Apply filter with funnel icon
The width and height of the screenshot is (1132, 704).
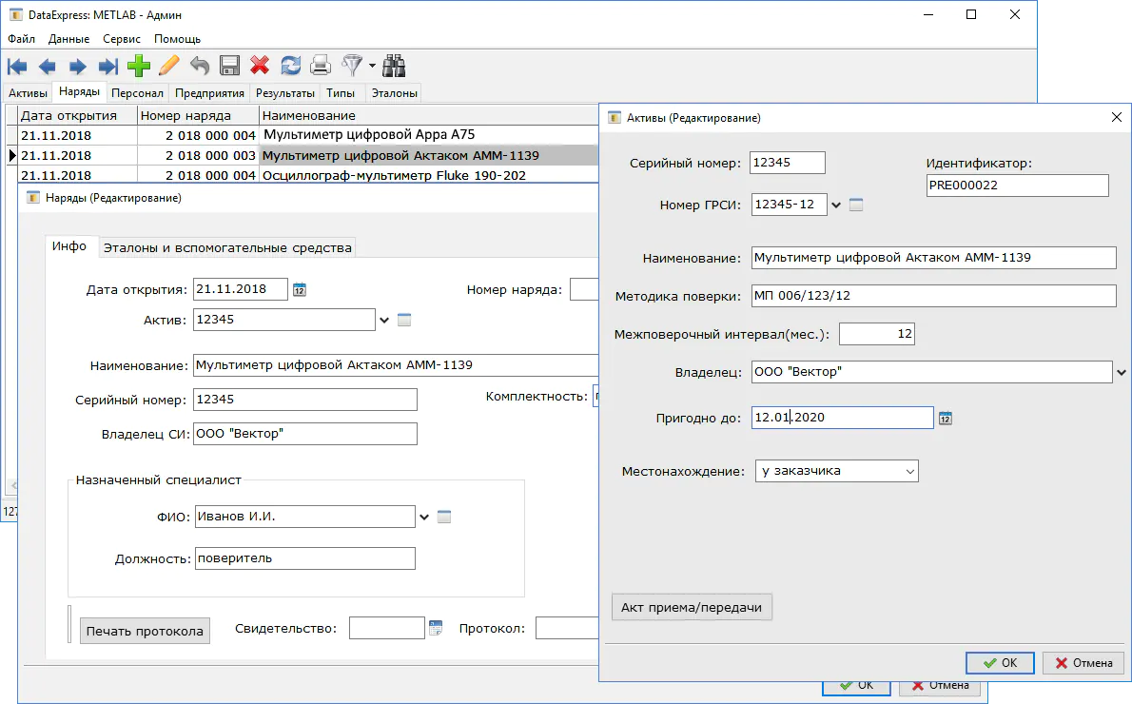coord(352,66)
